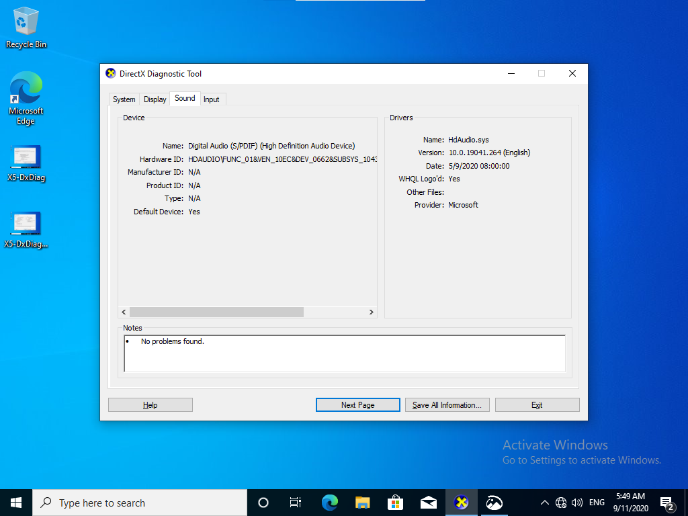Viewport: 688px width, 516px height.
Task: Switch to the Display tab
Action: click(x=155, y=99)
